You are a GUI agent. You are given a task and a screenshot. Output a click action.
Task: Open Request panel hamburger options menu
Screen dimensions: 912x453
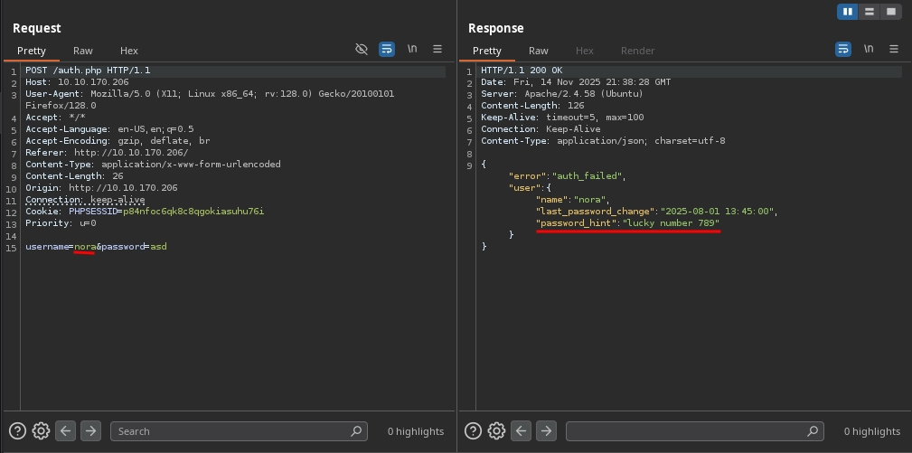pos(437,49)
